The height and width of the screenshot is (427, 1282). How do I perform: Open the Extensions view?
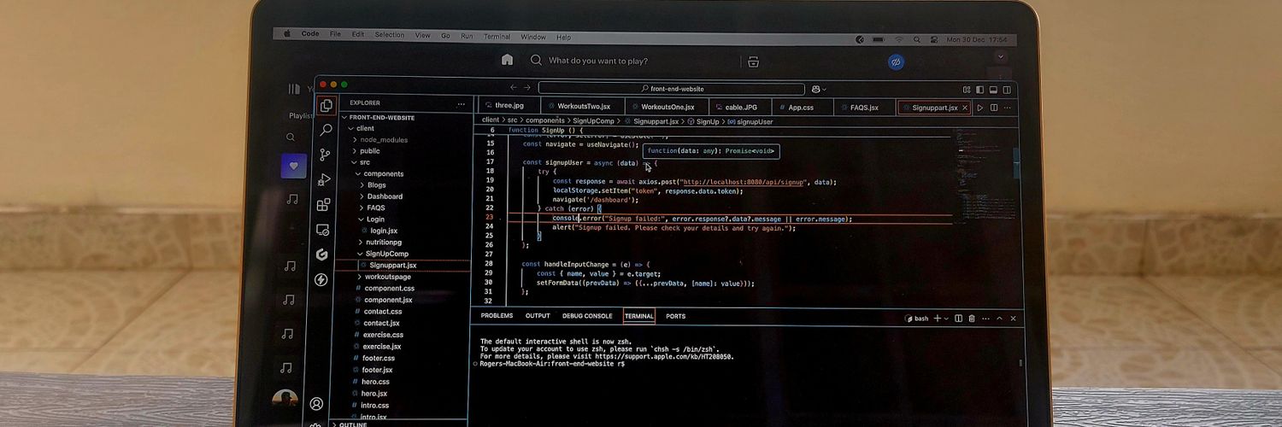click(x=323, y=205)
